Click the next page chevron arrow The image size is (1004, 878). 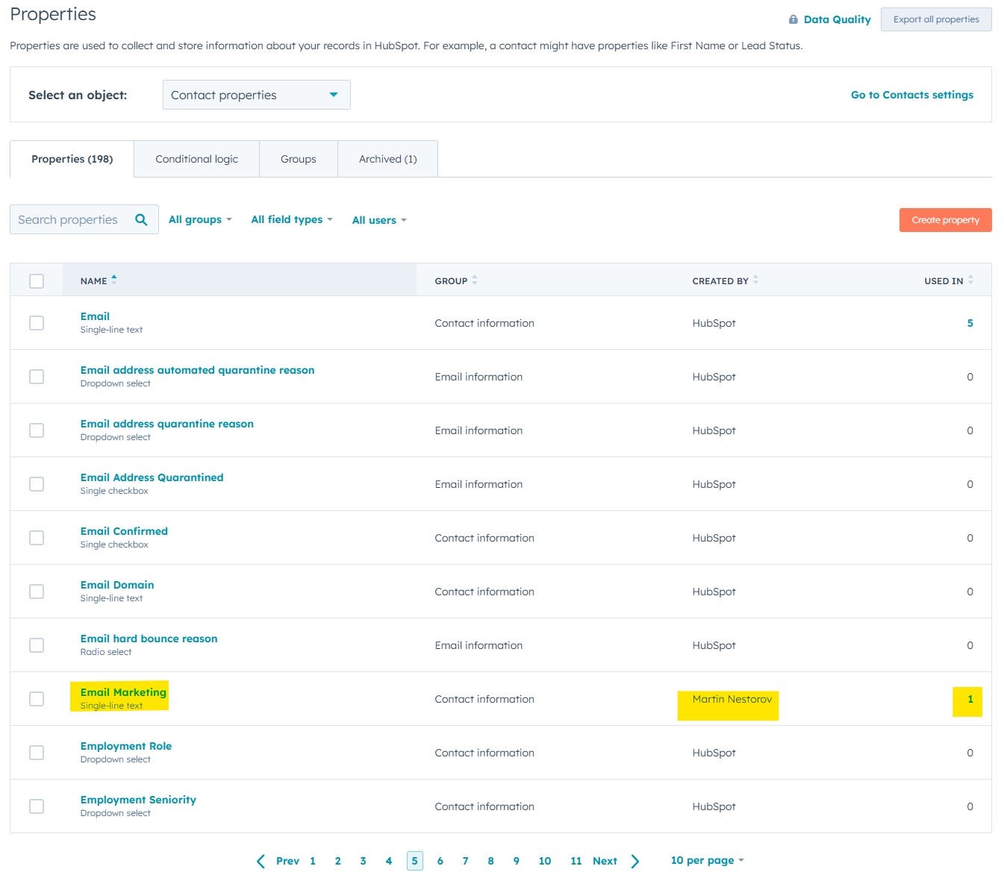(635, 861)
